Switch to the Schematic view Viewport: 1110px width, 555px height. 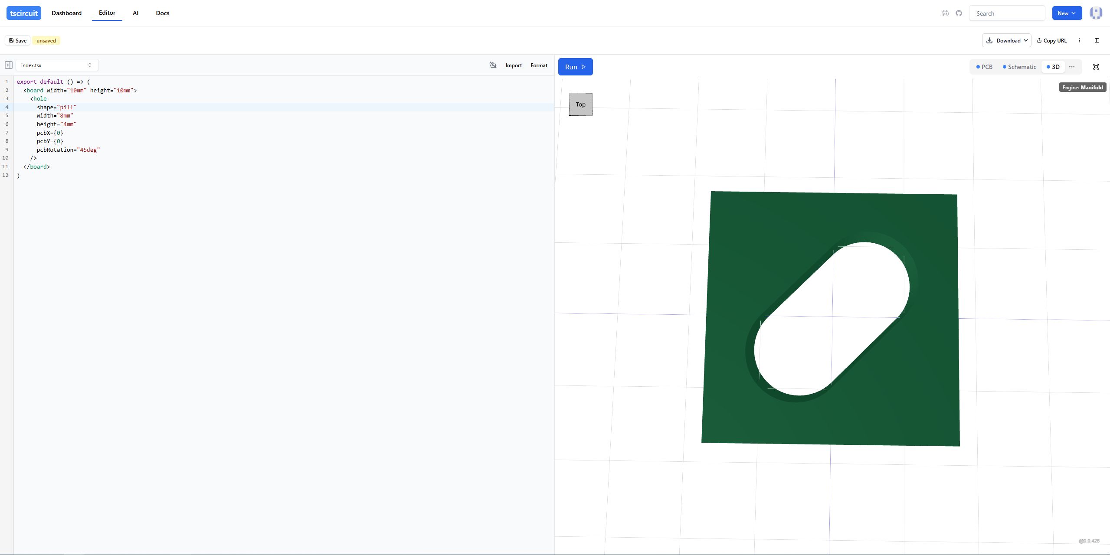pyautogui.click(x=1019, y=67)
